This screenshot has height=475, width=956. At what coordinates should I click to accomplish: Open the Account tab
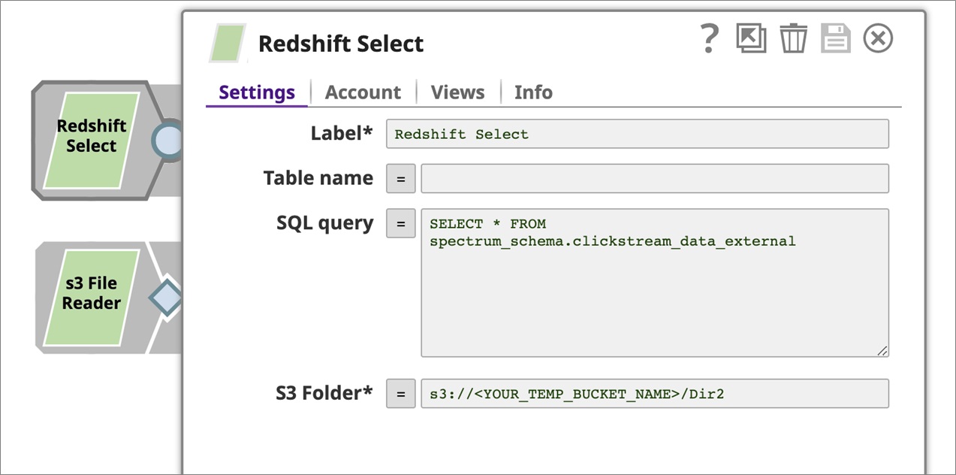point(363,92)
